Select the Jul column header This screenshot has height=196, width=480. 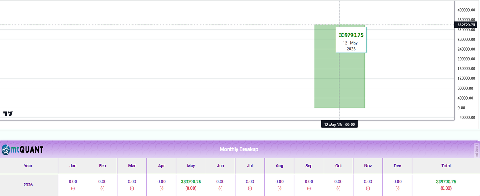(250, 166)
